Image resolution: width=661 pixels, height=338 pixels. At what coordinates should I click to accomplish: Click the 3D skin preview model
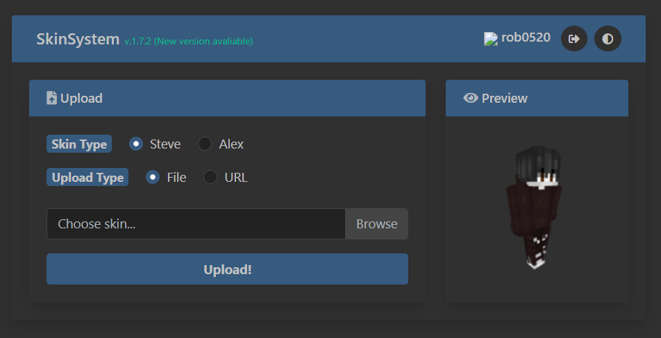535,208
